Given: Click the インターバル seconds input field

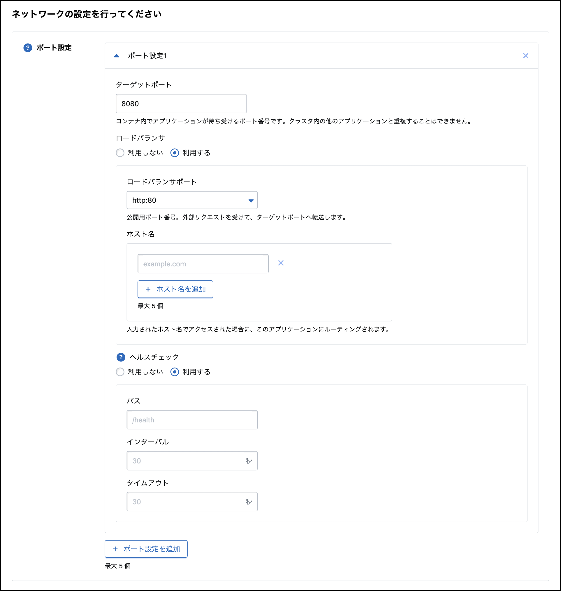Looking at the screenshot, I should pos(185,461).
